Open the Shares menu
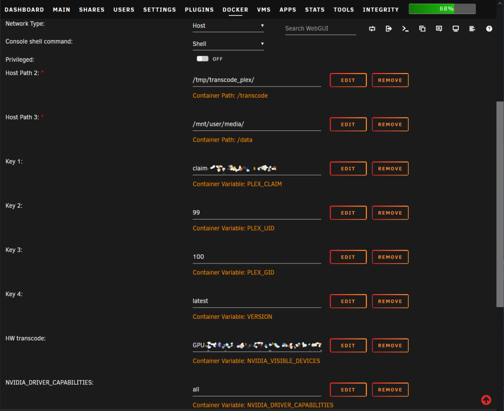The width and height of the screenshot is (504, 411). coord(92,10)
